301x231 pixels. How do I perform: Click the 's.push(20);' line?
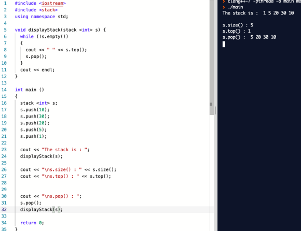tap(35, 123)
